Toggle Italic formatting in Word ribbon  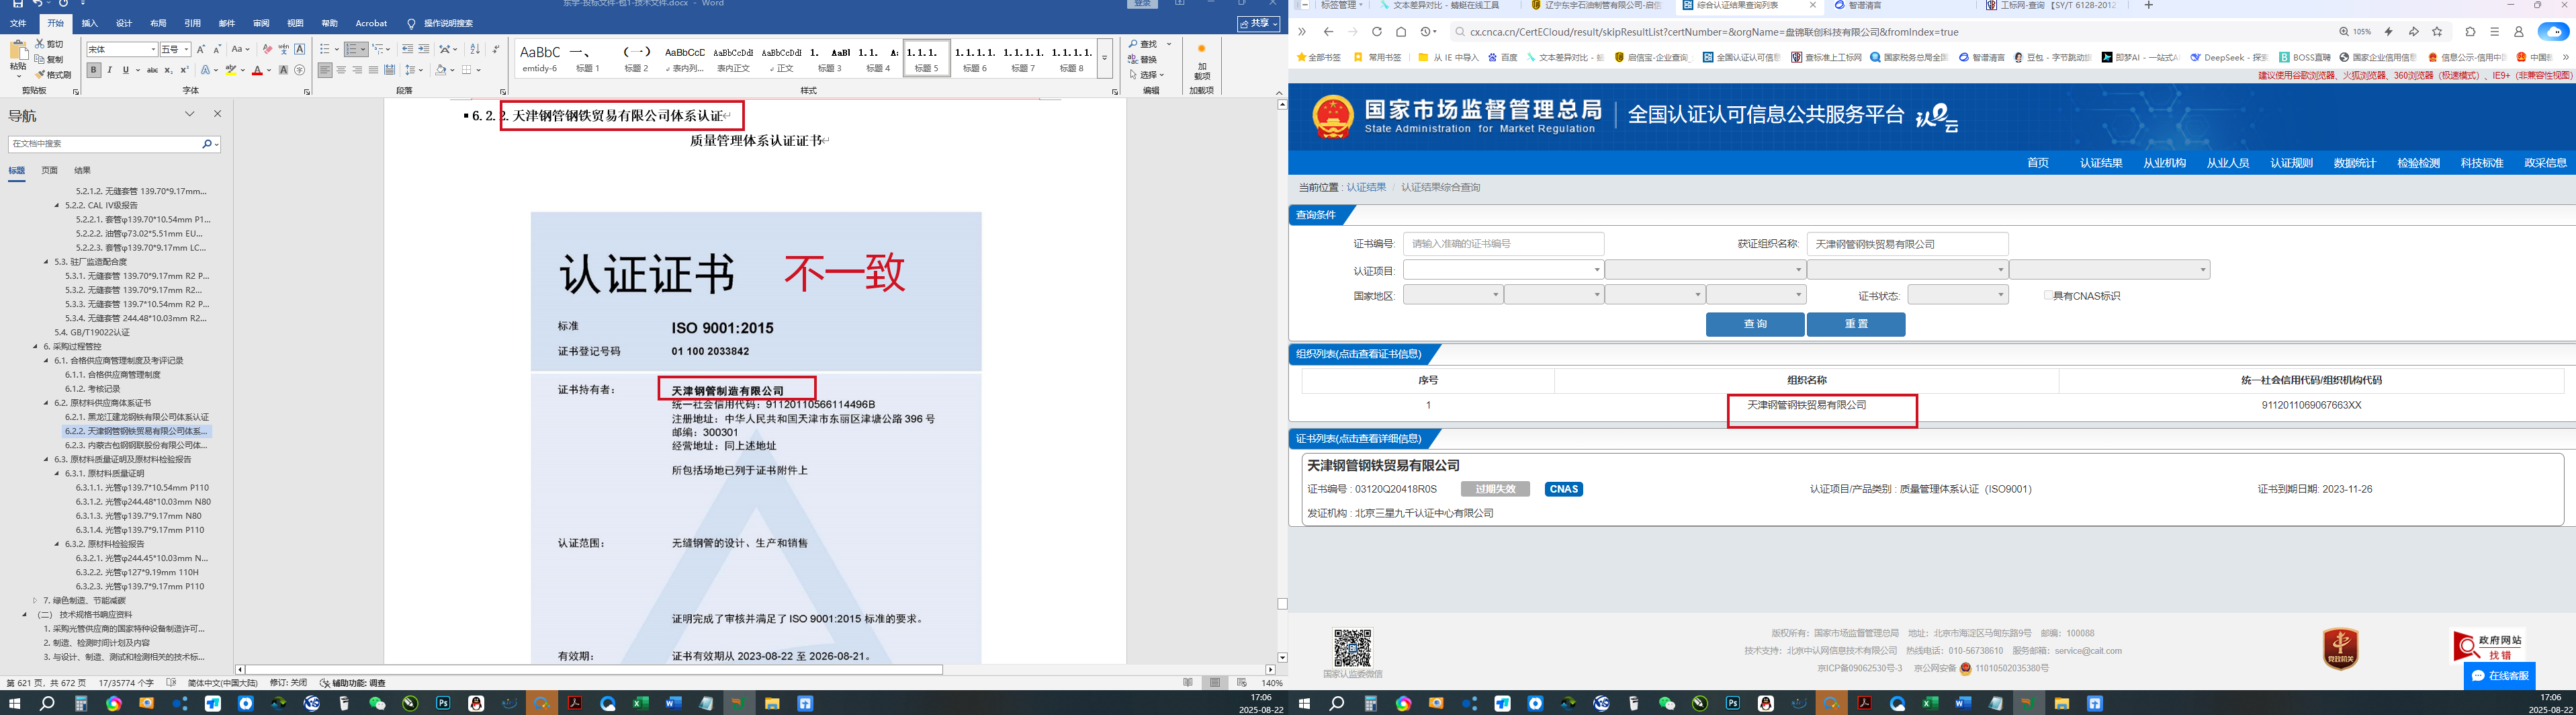coord(110,70)
